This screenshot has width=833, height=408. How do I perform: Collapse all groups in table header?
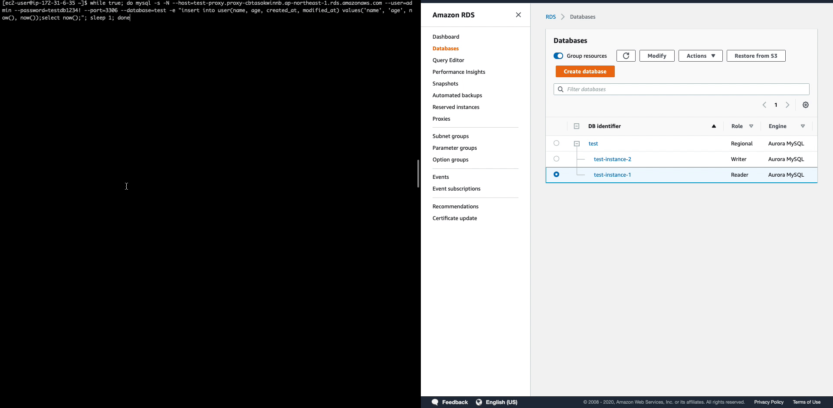tap(577, 126)
